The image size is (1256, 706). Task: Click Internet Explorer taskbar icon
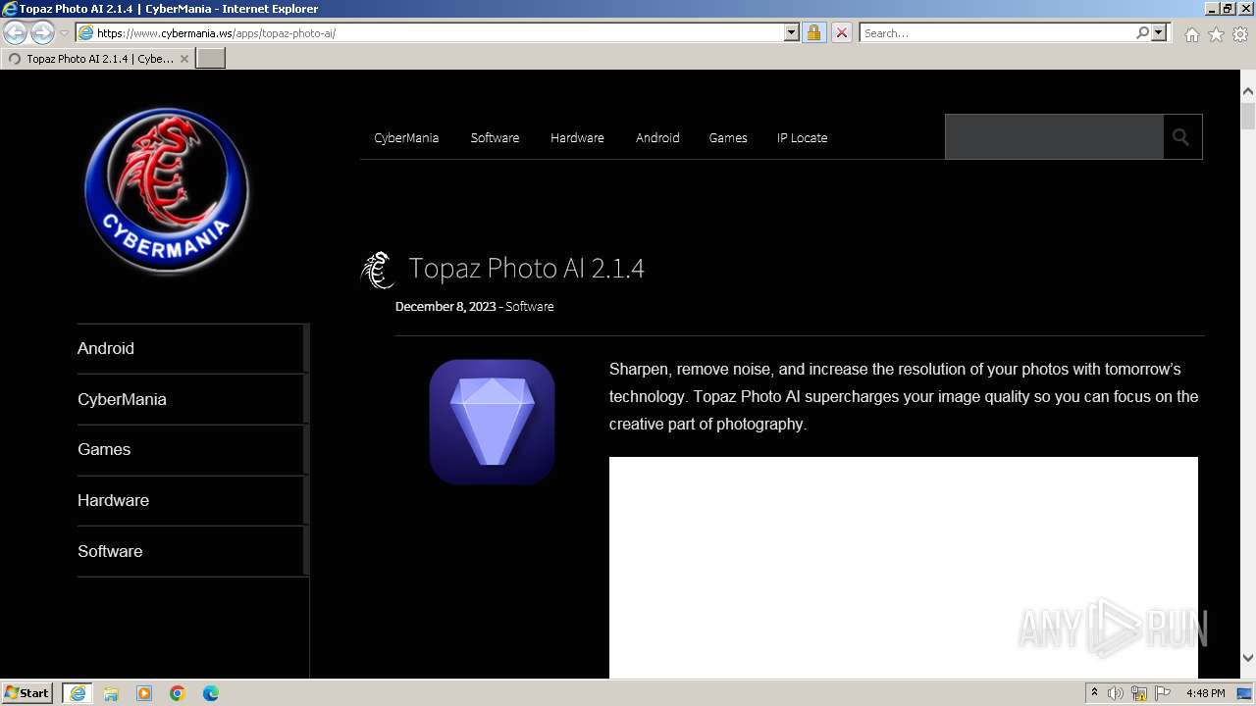[x=78, y=693]
